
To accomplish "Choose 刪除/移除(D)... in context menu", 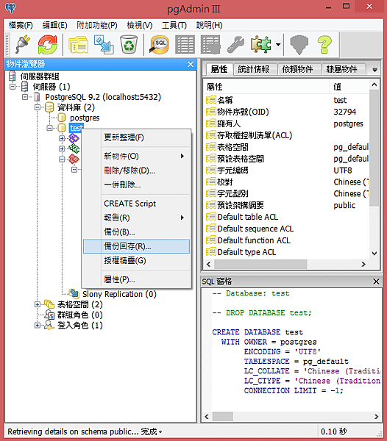I will (x=136, y=171).
